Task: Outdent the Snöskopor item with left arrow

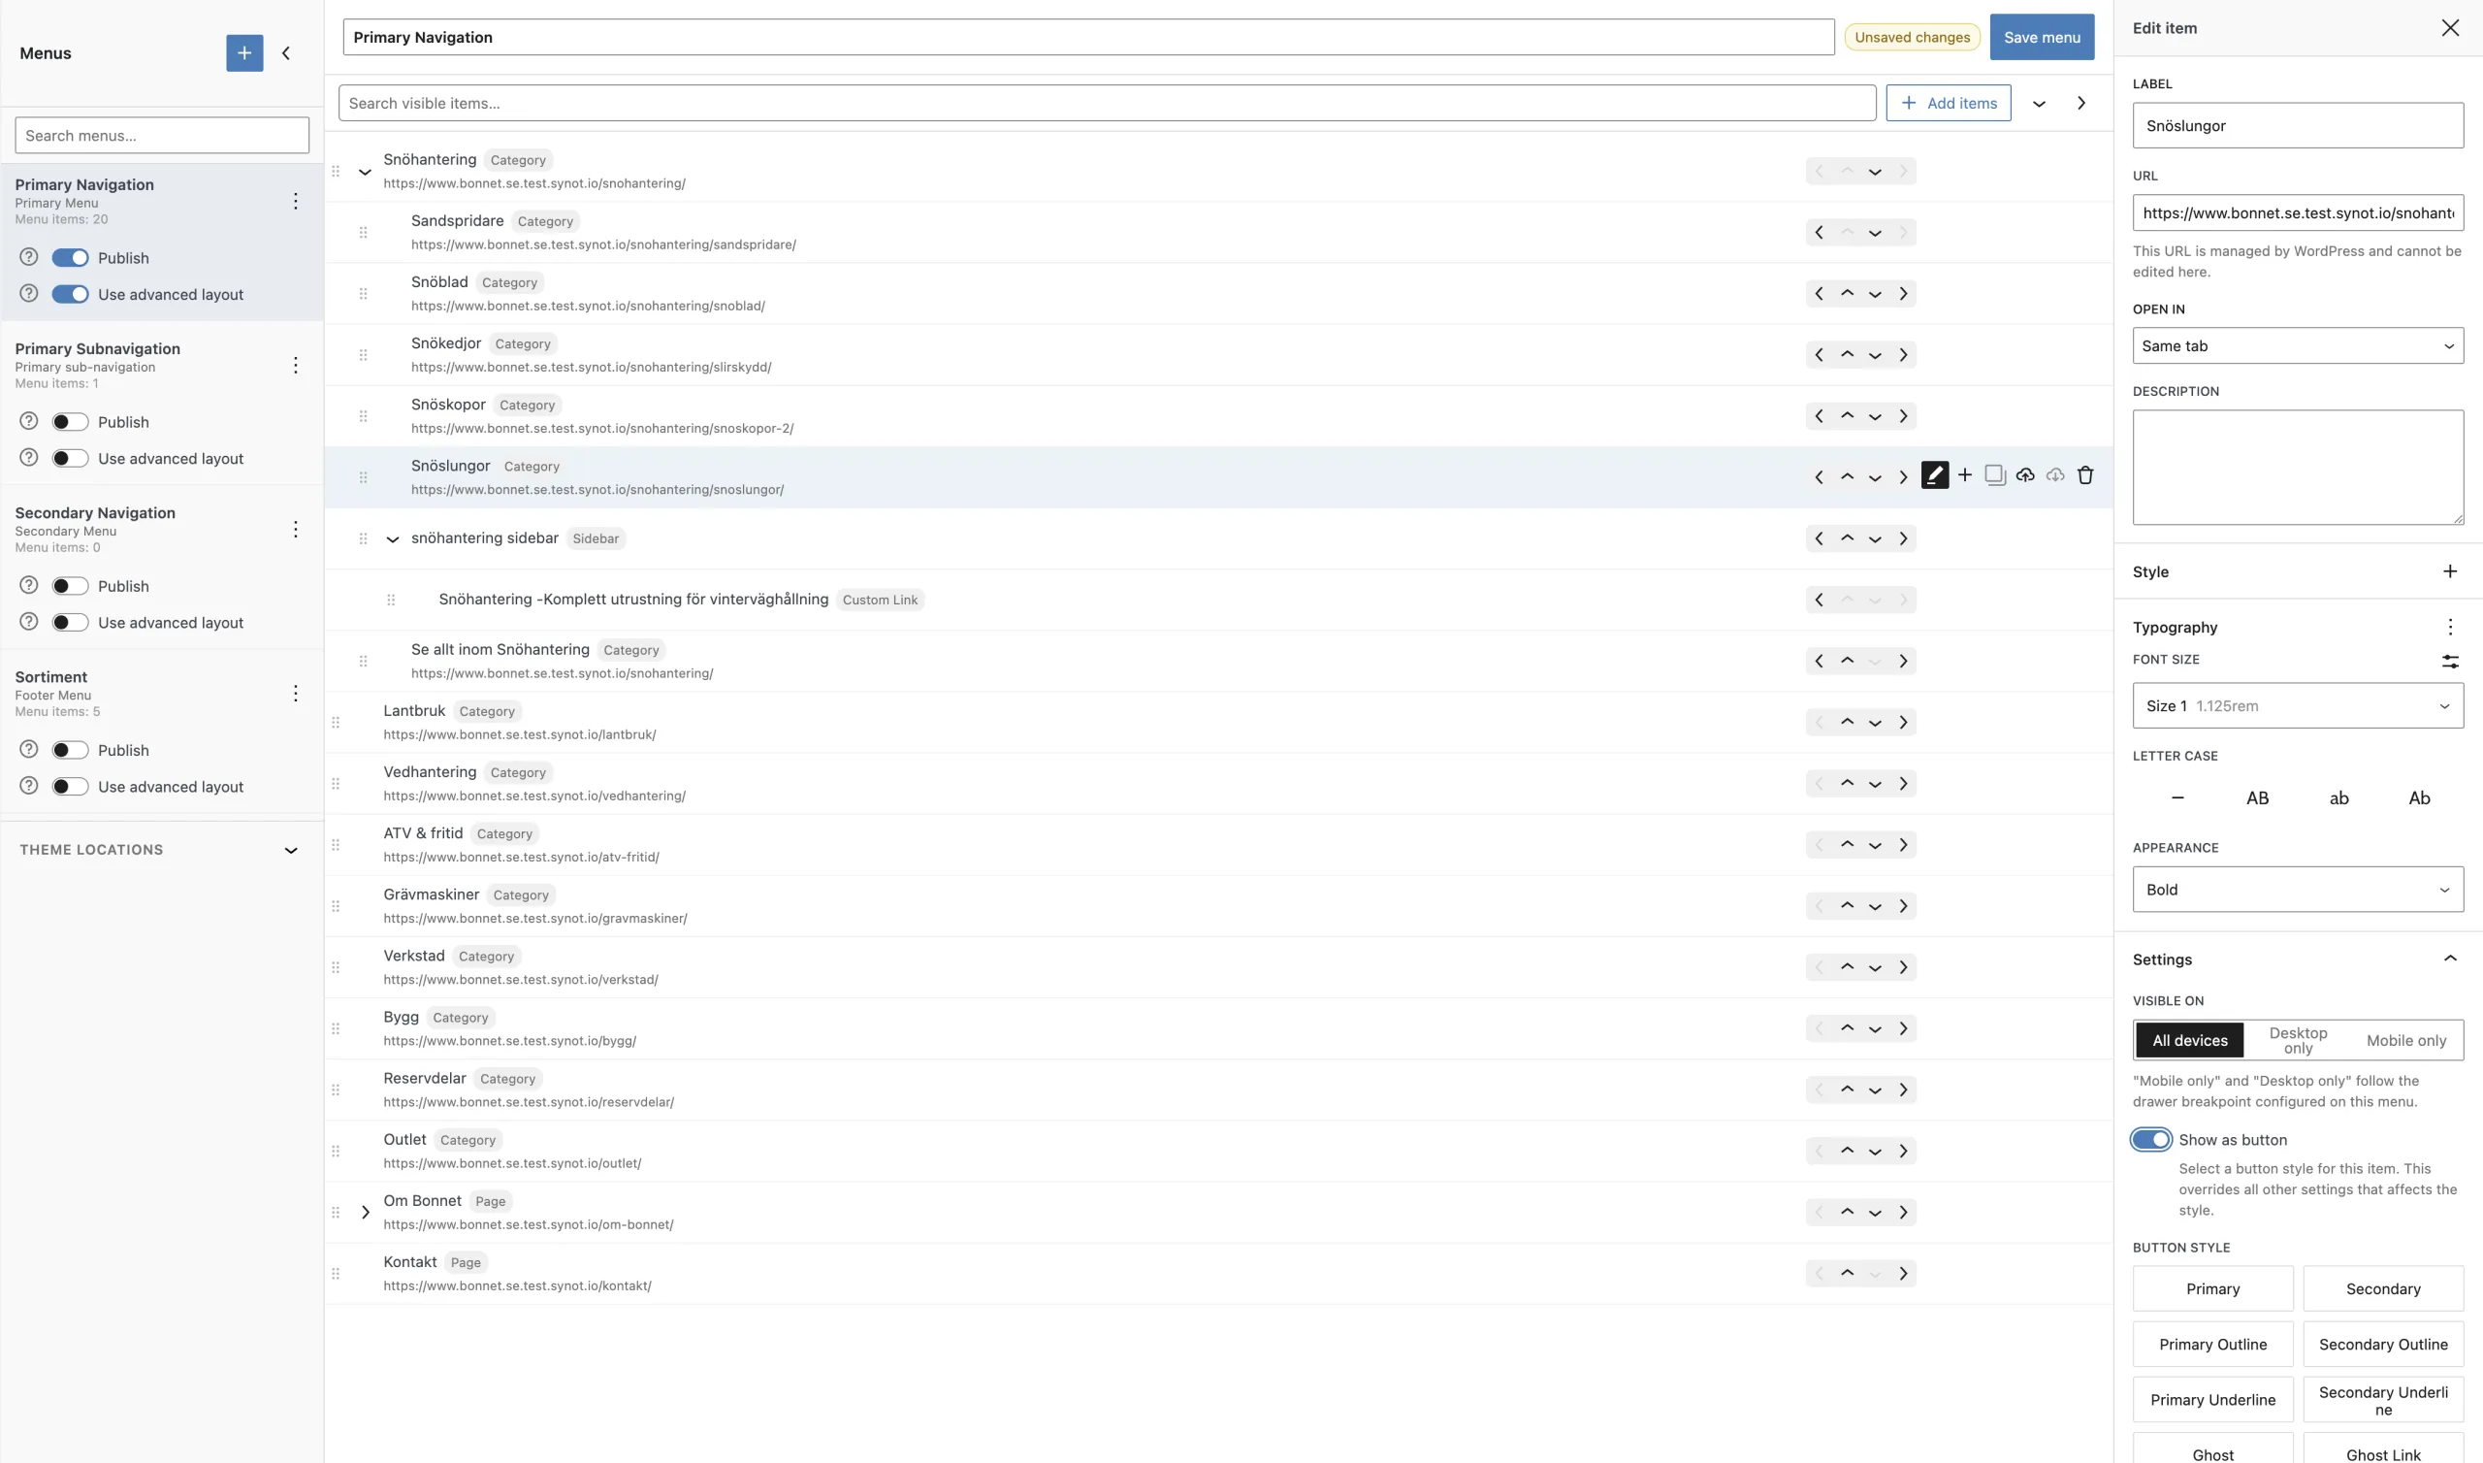Action: tap(1819, 416)
